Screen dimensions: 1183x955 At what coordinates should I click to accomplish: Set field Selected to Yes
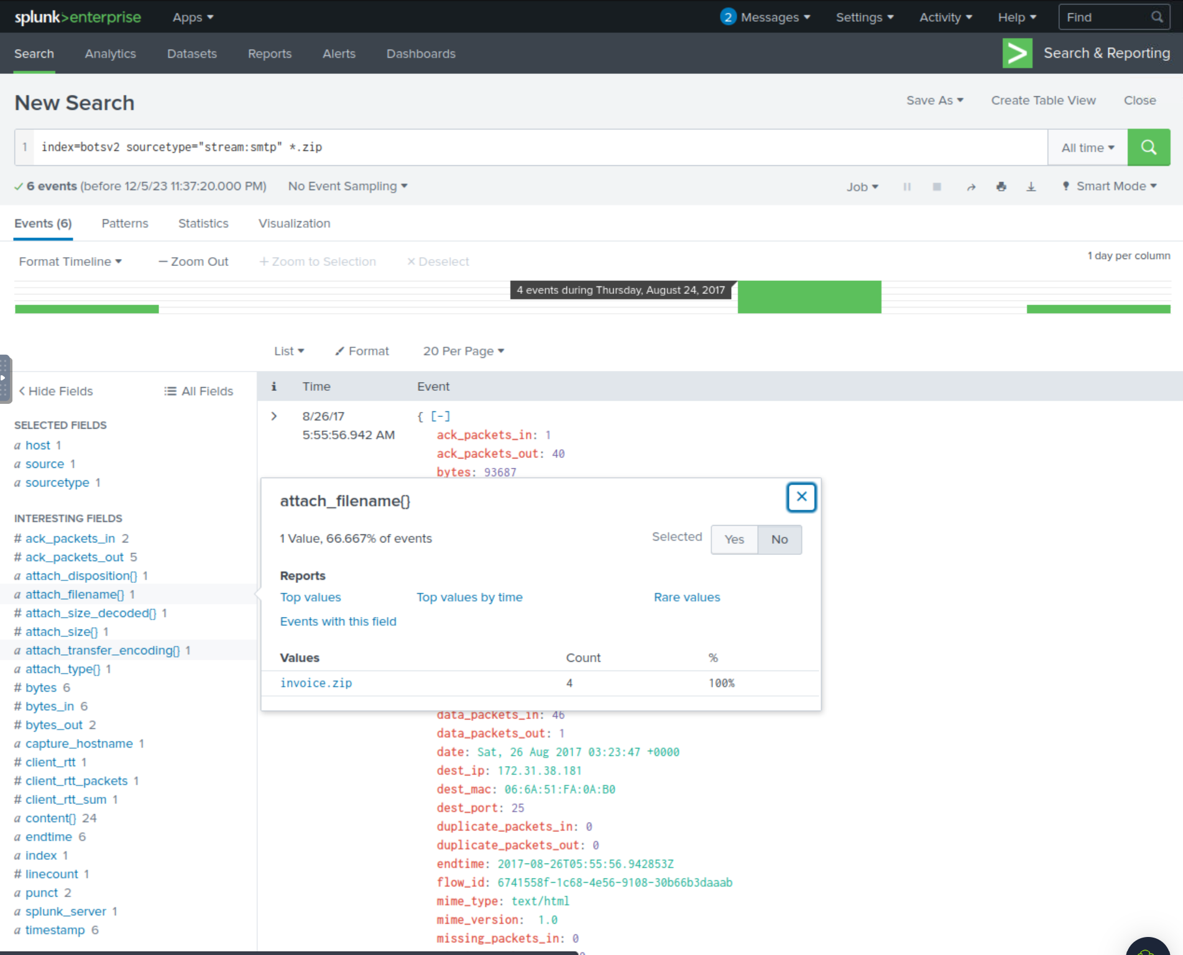[734, 539]
